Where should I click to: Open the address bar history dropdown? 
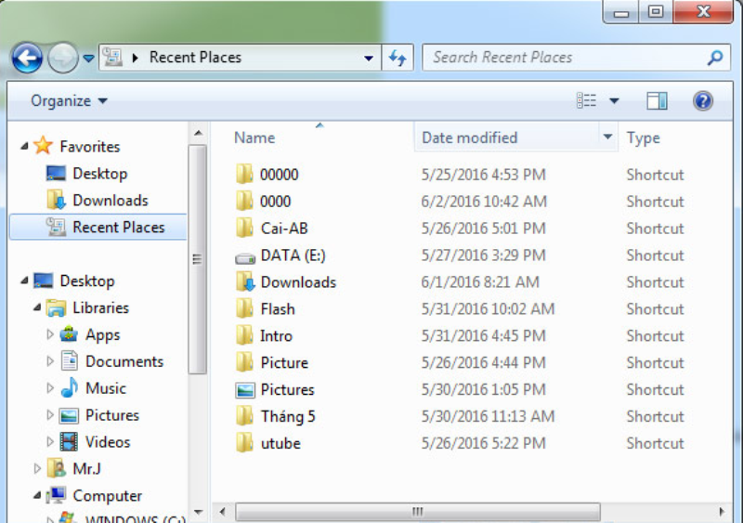coord(369,58)
